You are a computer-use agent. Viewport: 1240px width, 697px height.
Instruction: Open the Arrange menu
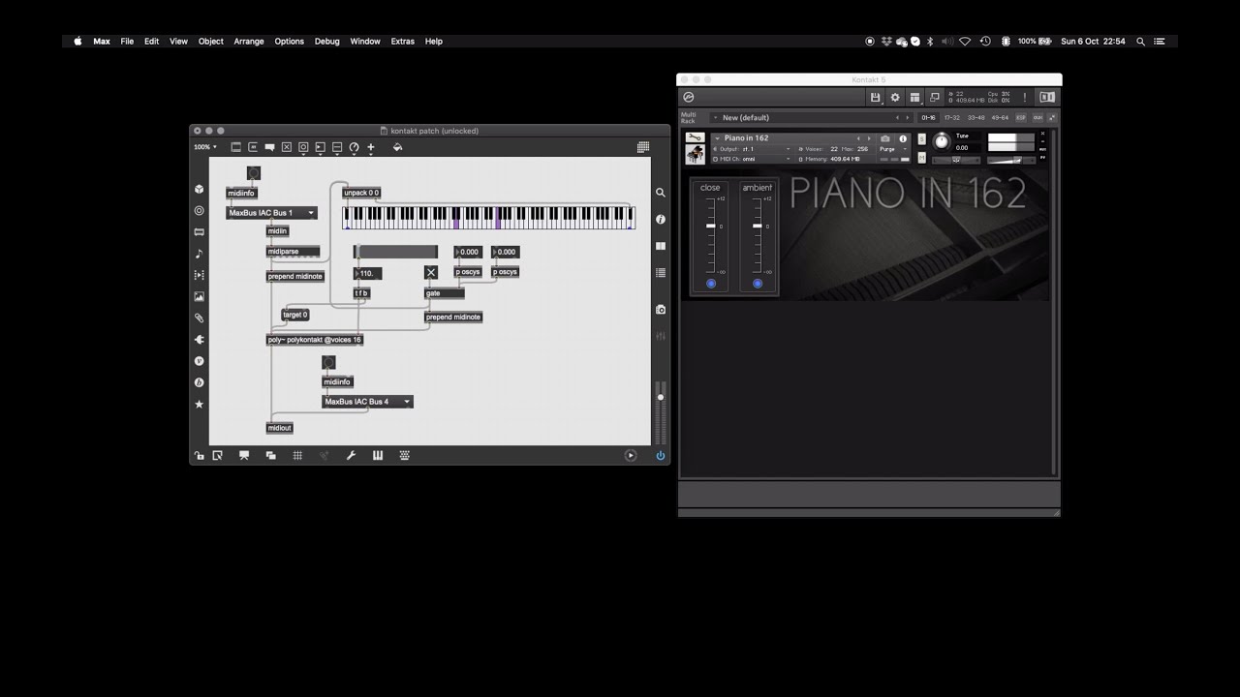[x=249, y=42]
